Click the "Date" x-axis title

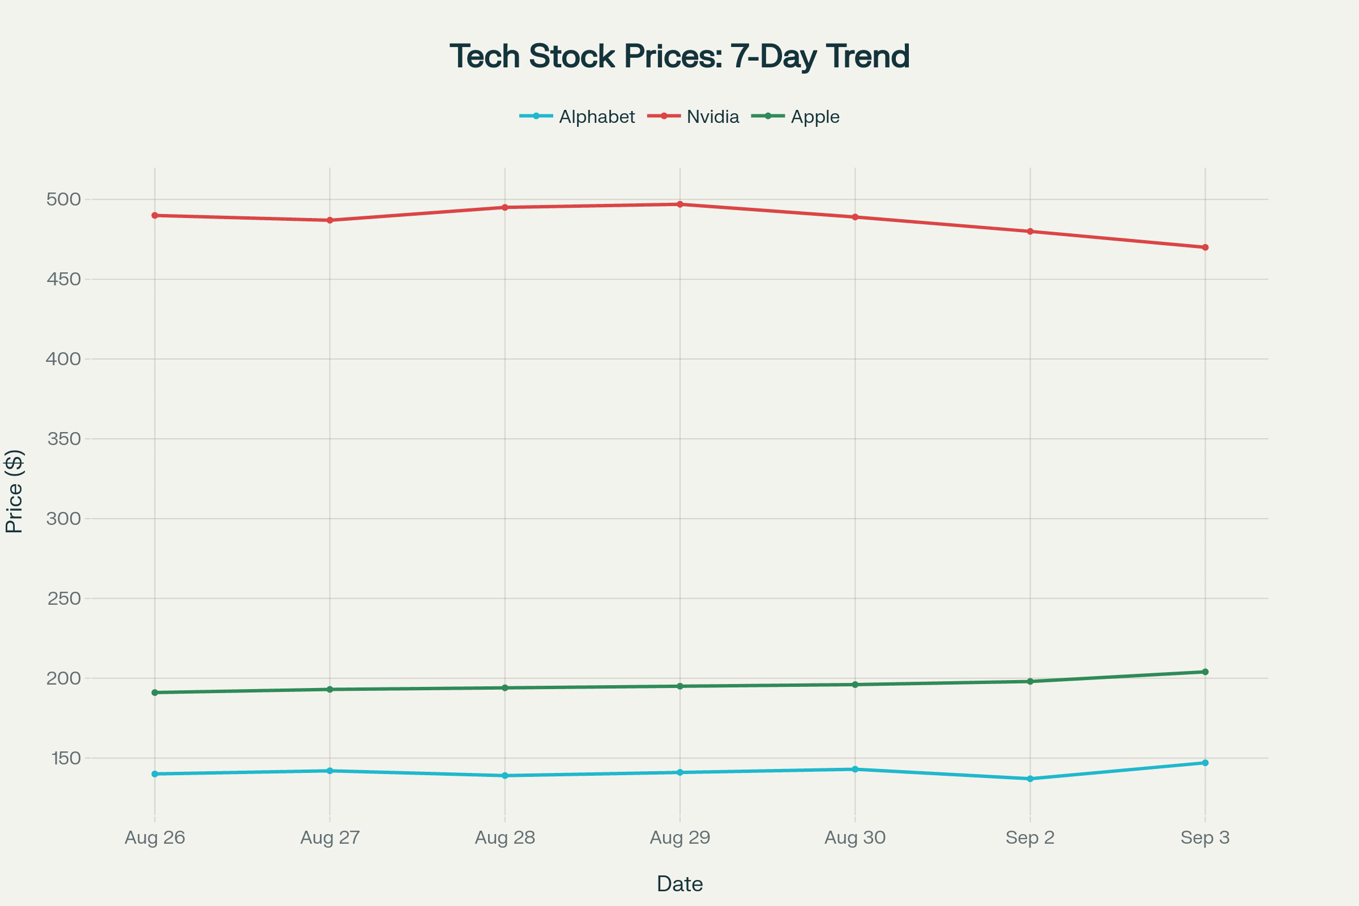[679, 884]
